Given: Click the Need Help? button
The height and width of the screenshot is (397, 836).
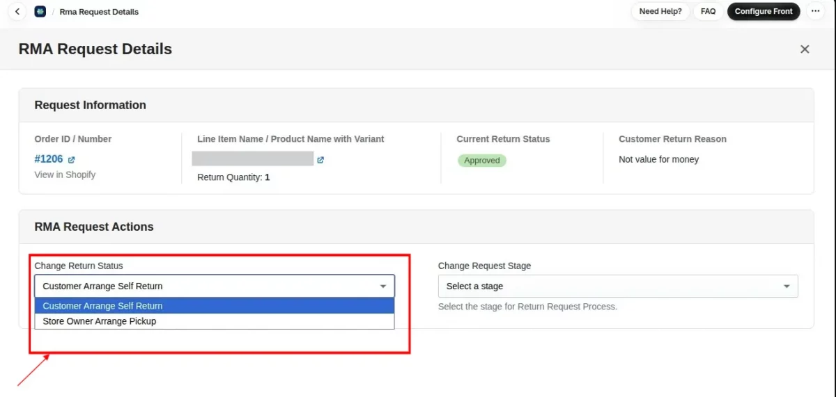Looking at the screenshot, I should point(660,11).
